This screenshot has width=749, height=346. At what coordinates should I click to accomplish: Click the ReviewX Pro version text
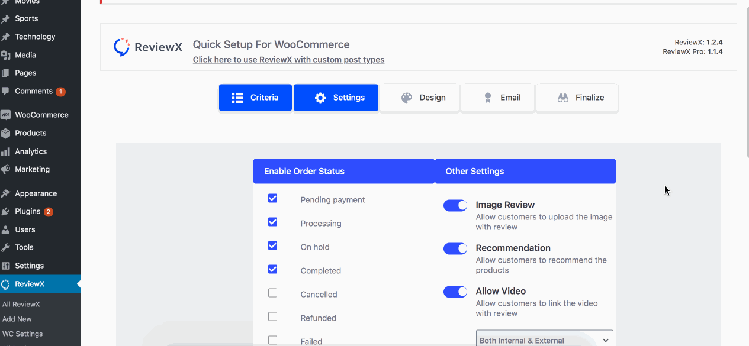click(693, 51)
